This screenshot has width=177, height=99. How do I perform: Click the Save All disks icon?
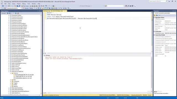coord(19,6)
